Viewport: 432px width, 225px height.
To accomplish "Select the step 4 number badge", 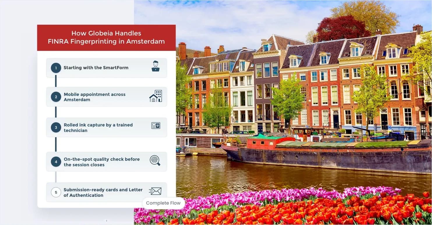I will coord(56,162).
